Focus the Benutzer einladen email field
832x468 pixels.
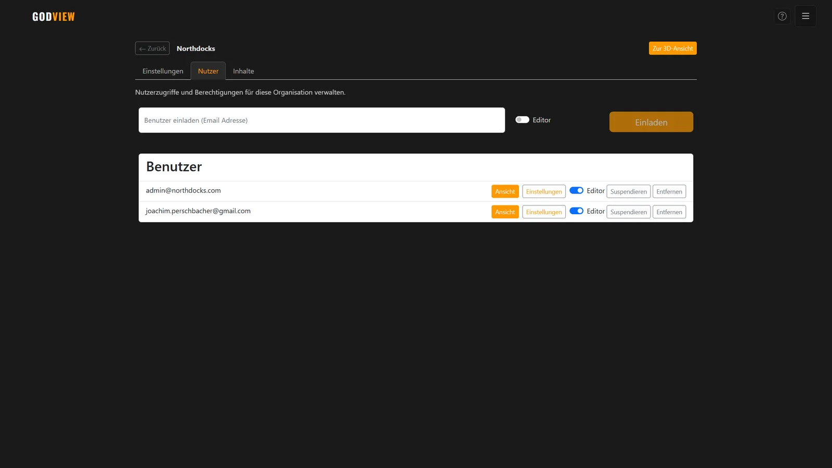tap(321, 120)
